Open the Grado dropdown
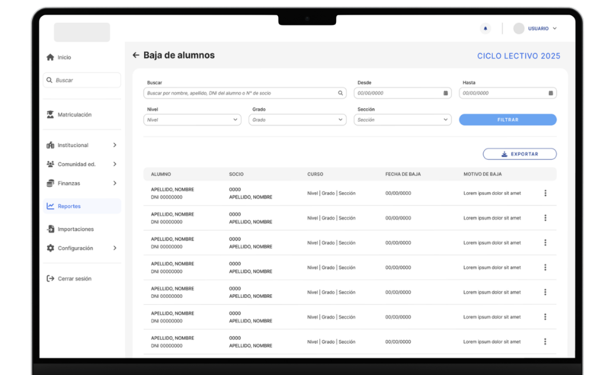 tap(298, 120)
